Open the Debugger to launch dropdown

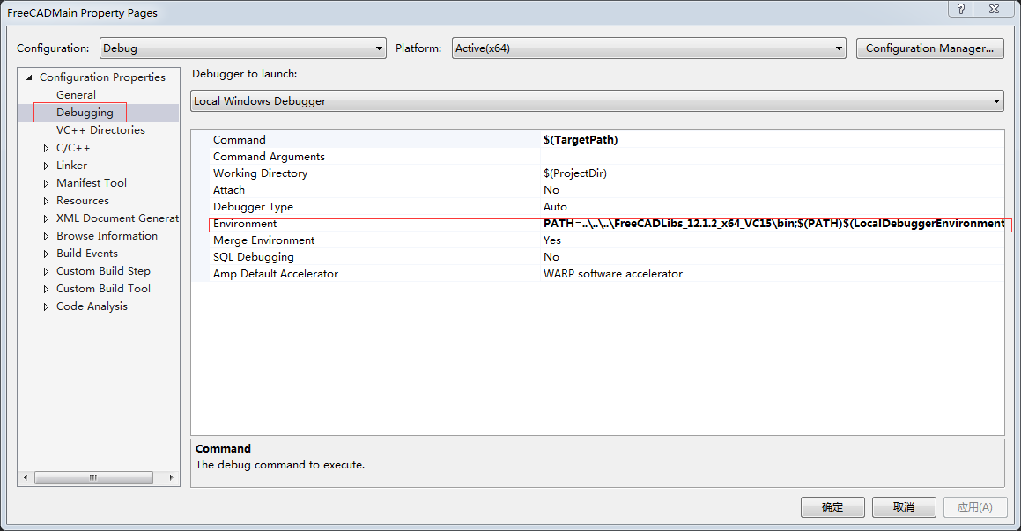[597, 101]
